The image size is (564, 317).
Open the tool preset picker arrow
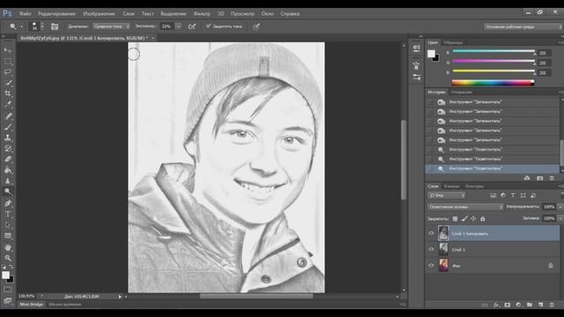pos(21,26)
